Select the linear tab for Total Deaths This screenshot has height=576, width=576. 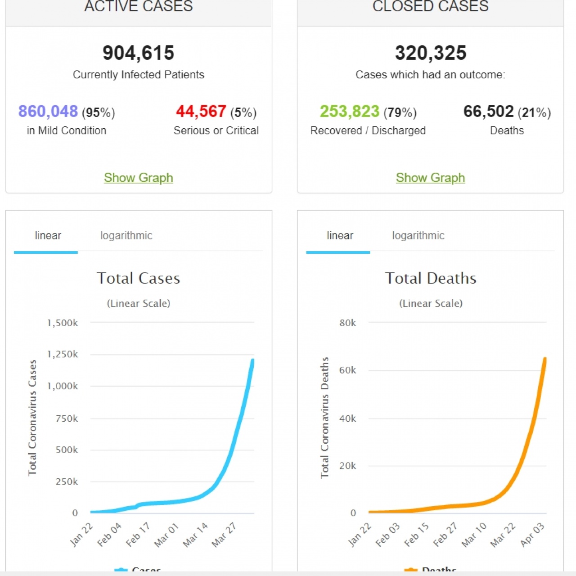point(340,235)
